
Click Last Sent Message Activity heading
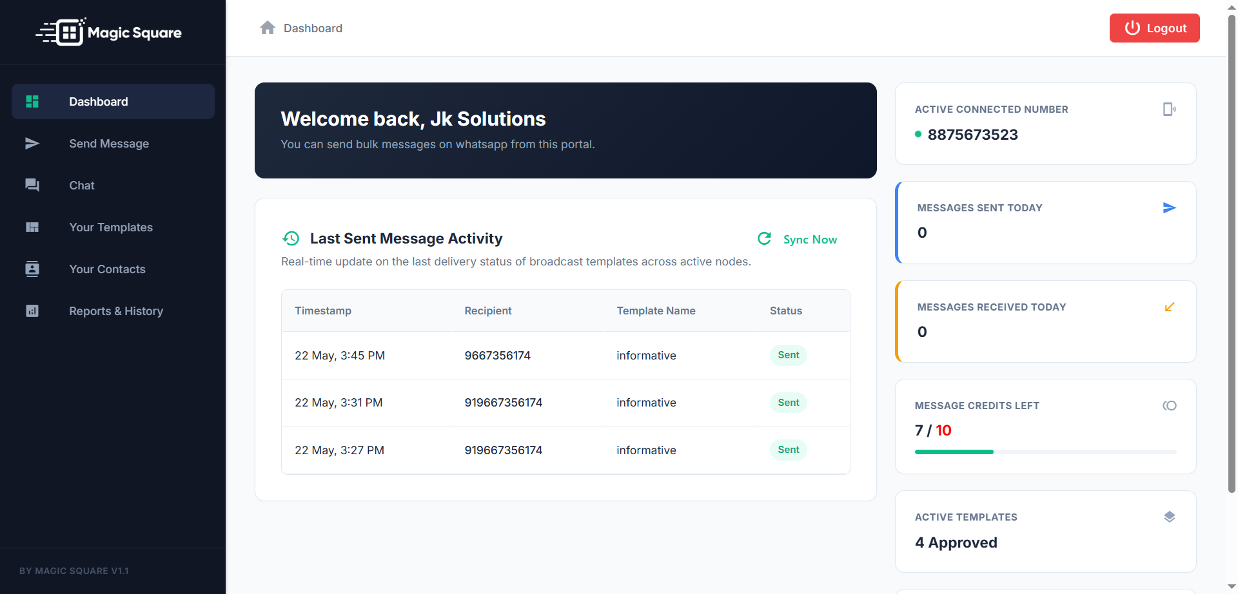coord(406,238)
